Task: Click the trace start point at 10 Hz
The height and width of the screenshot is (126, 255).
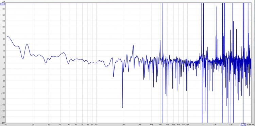Action: point(6,36)
